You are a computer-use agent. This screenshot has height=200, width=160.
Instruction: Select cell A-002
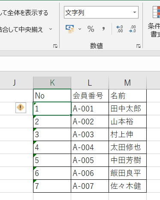point(90,121)
